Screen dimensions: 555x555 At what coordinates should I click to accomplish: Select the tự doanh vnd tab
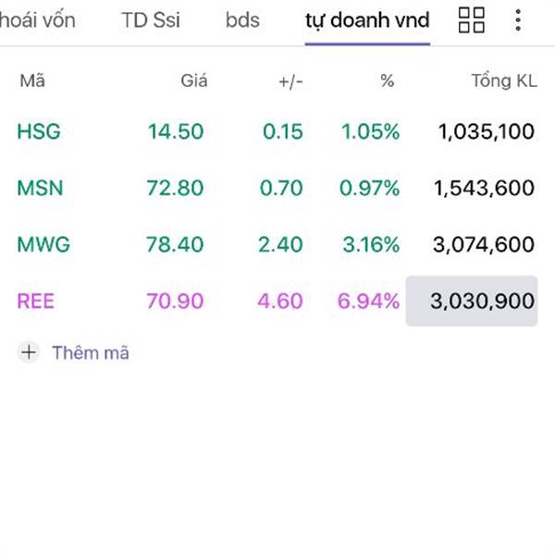(x=367, y=19)
